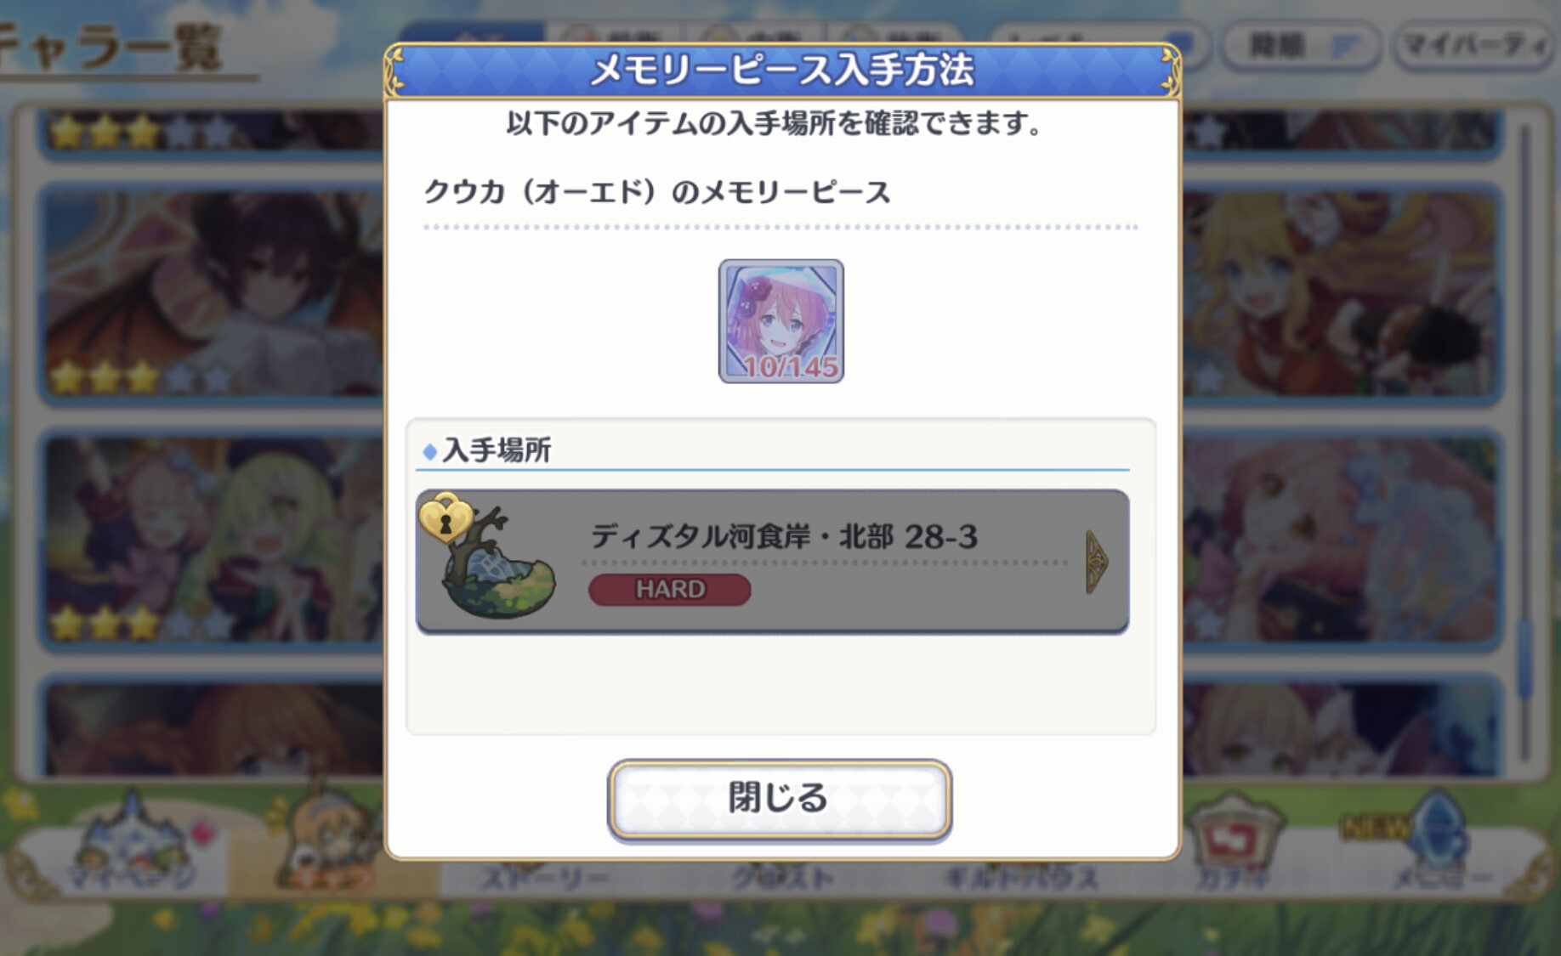
Task: Open the gold arrow on the quest row
Action: coord(1096,562)
